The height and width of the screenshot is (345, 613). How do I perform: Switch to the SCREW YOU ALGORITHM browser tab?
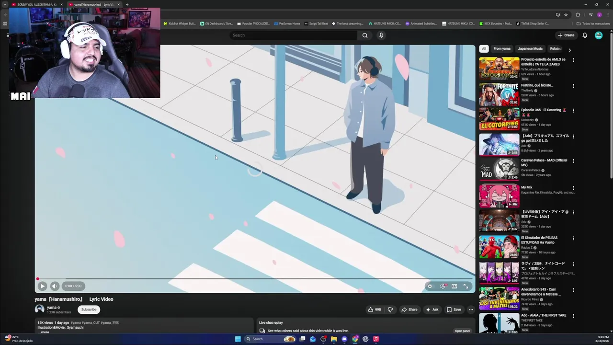[37, 4]
